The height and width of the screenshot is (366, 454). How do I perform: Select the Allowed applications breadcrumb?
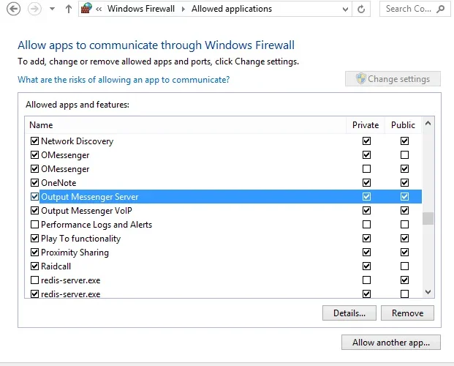click(x=232, y=9)
